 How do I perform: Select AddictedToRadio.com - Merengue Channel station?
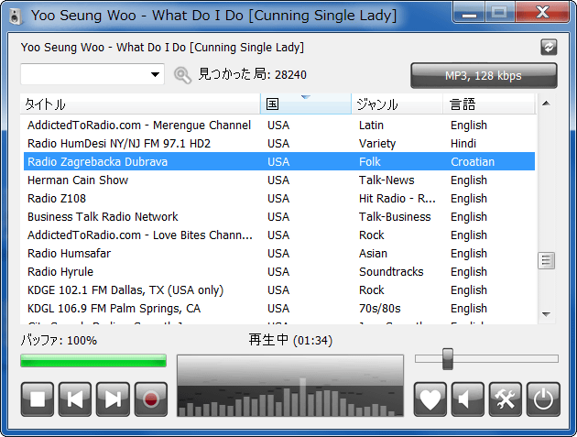[x=279, y=126]
